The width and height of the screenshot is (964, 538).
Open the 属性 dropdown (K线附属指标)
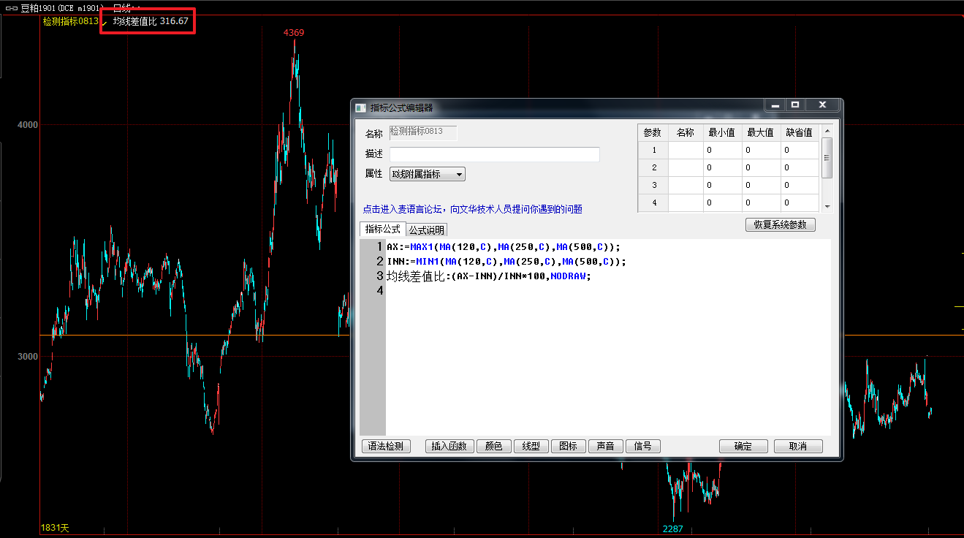click(x=428, y=174)
